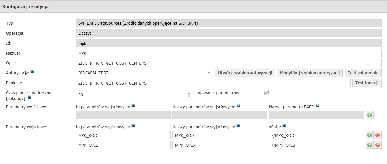Remove MPK_OPIS output parameter row
387x164 pixels.
point(378,145)
